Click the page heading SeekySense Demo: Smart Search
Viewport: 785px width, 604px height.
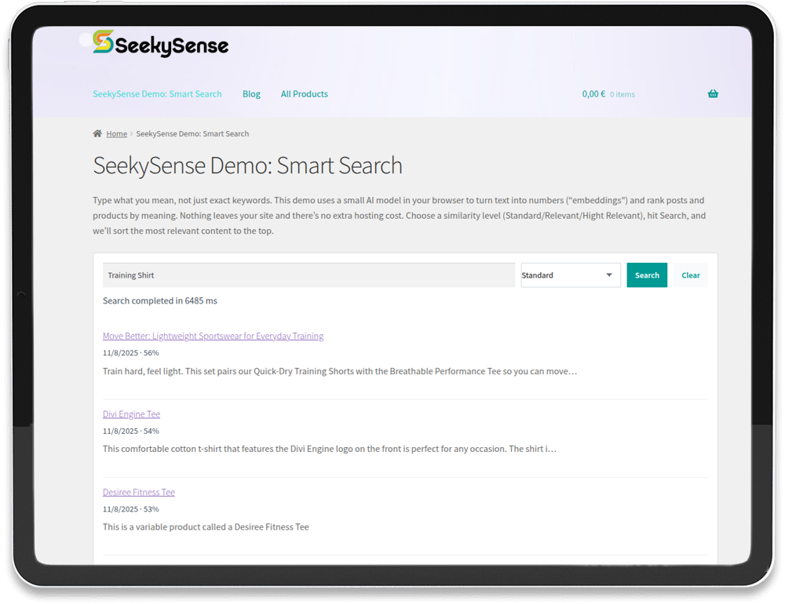[247, 166]
